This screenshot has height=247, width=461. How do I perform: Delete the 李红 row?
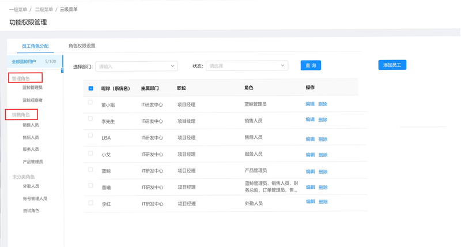click(x=323, y=201)
